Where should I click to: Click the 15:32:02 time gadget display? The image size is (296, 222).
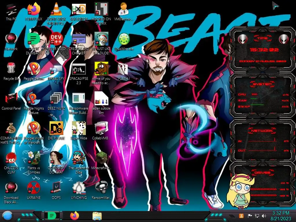pyautogui.click(x=264, y=50)
